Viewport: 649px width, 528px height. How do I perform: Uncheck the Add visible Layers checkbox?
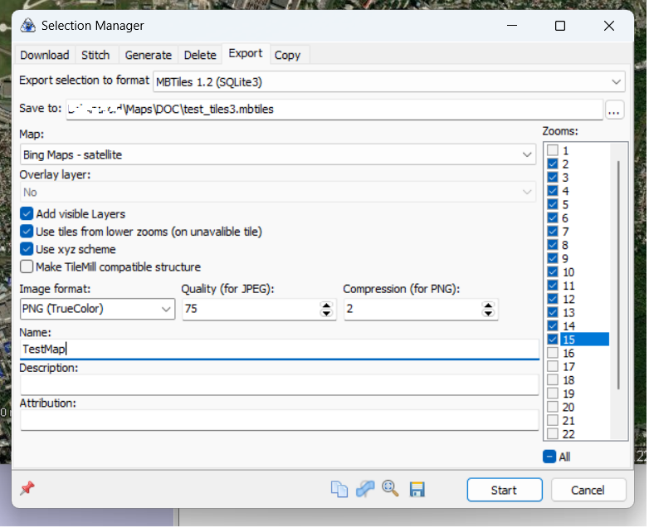[x=27, y=214]
